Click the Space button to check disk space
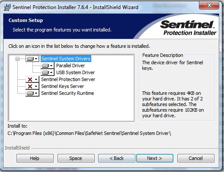This screenshot has height=172, width=224. tap(76, 158)
